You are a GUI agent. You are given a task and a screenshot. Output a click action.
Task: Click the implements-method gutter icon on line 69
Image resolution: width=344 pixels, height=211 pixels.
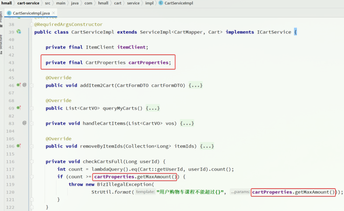click(x=19, y=108)
